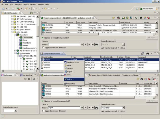Click the binoculars icon in Version components toolbar
The image size is (160, 119).
click(141, 18)
